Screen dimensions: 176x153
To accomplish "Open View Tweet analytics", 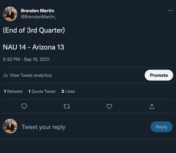I will point(31,75).
